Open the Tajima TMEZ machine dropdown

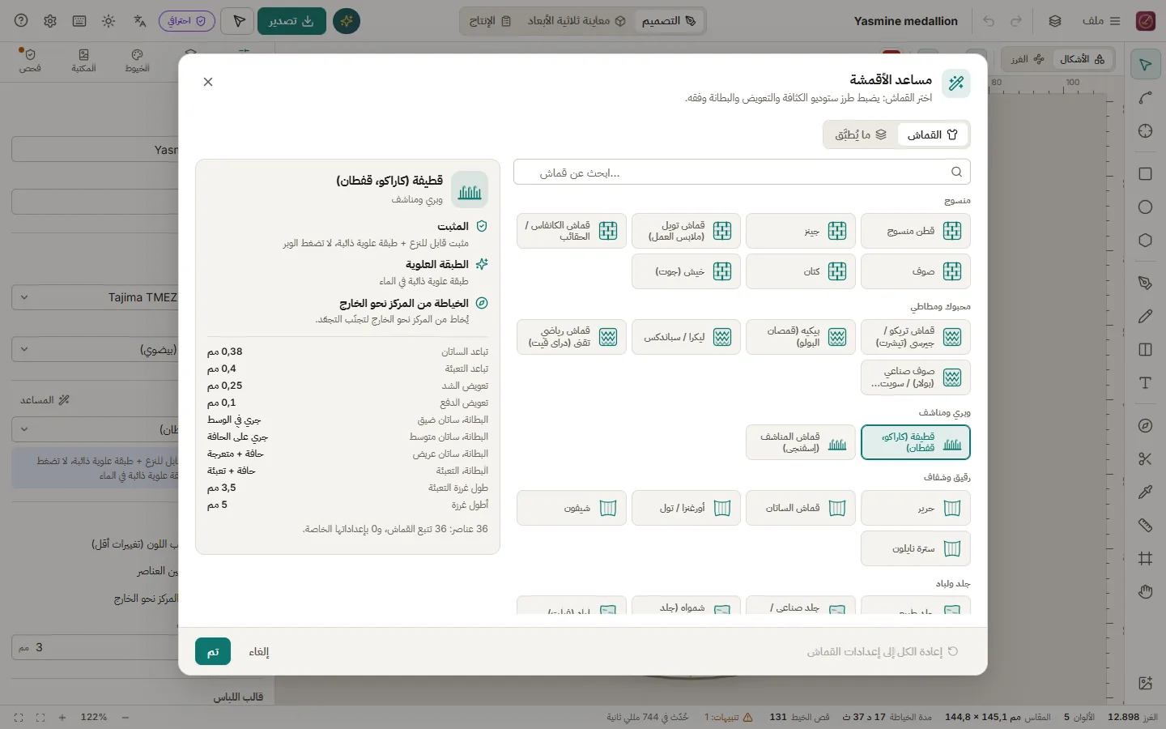pos(95,297)
